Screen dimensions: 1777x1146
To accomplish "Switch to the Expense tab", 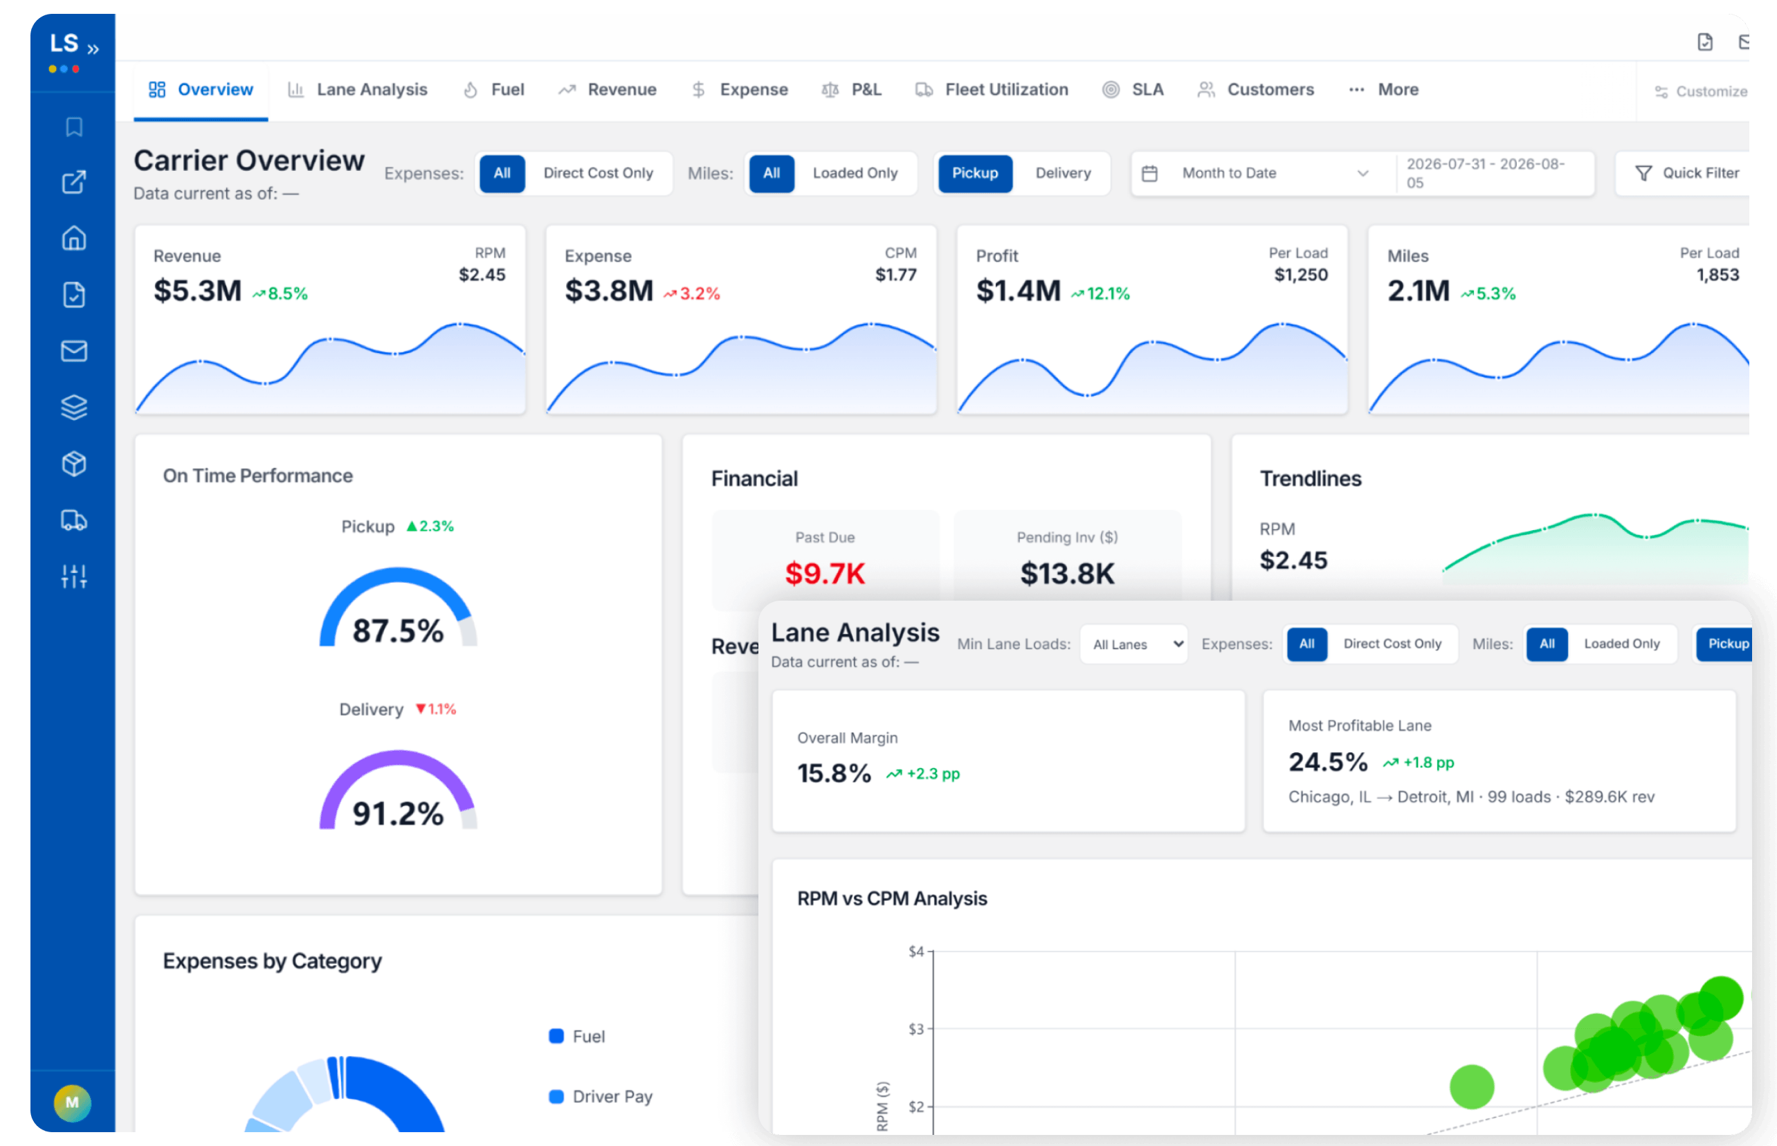I will click(740, 89).
